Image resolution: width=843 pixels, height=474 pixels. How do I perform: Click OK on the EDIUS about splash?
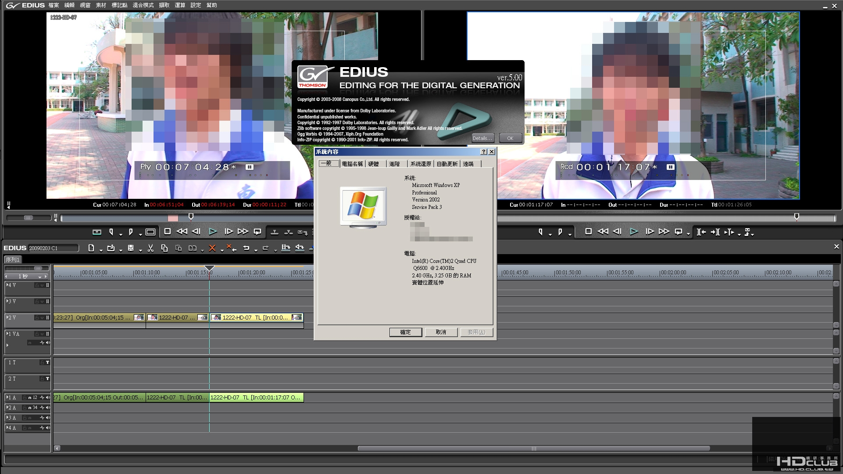pos(510,138)
